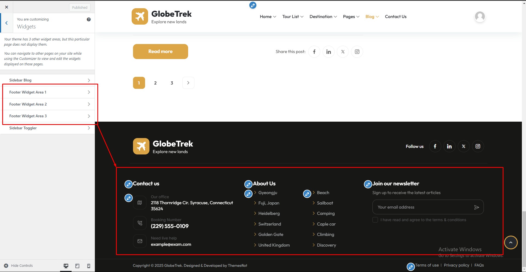The height and width of the screenshot is (272, 526).
Task: Open footer Instagram follow icon
Action: click(x=478, y=146)
